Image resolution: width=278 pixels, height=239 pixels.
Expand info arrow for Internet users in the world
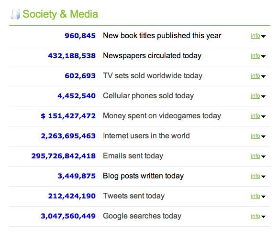263,136
